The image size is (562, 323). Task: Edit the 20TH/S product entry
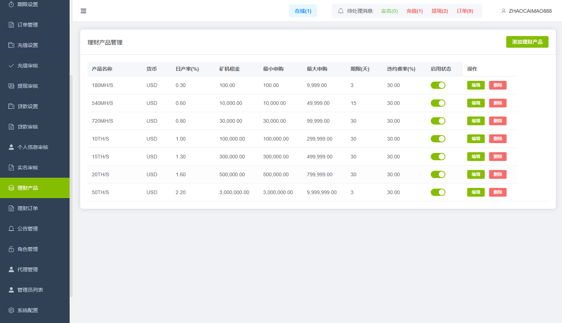(476, 174)
